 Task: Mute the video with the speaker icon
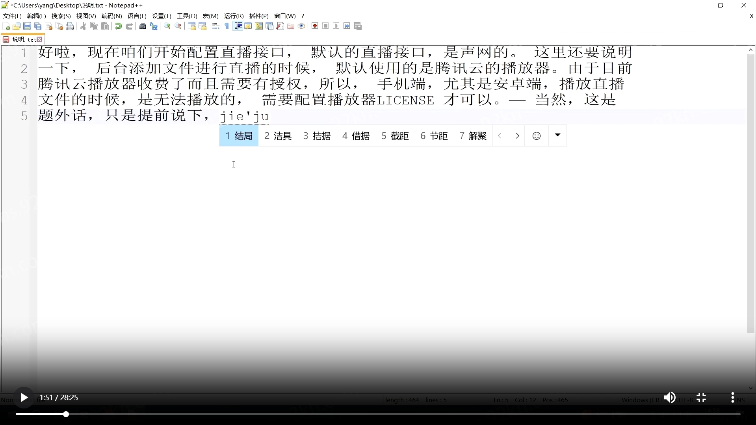[x=669, y=397]
